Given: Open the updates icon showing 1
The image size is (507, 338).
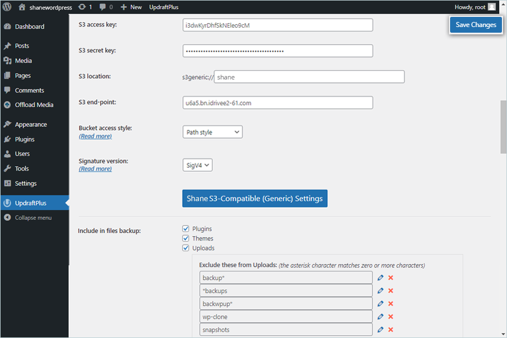Looking at the screenshot, I should (x=82, y=7).
